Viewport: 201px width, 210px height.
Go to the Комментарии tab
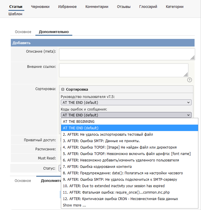tap(97, 6)
